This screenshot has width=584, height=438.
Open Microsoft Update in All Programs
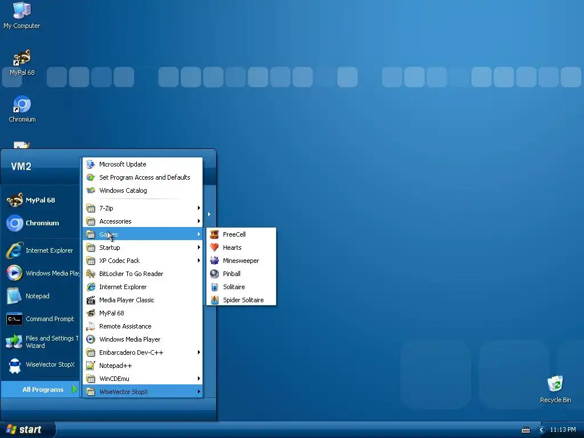point(143,164)
